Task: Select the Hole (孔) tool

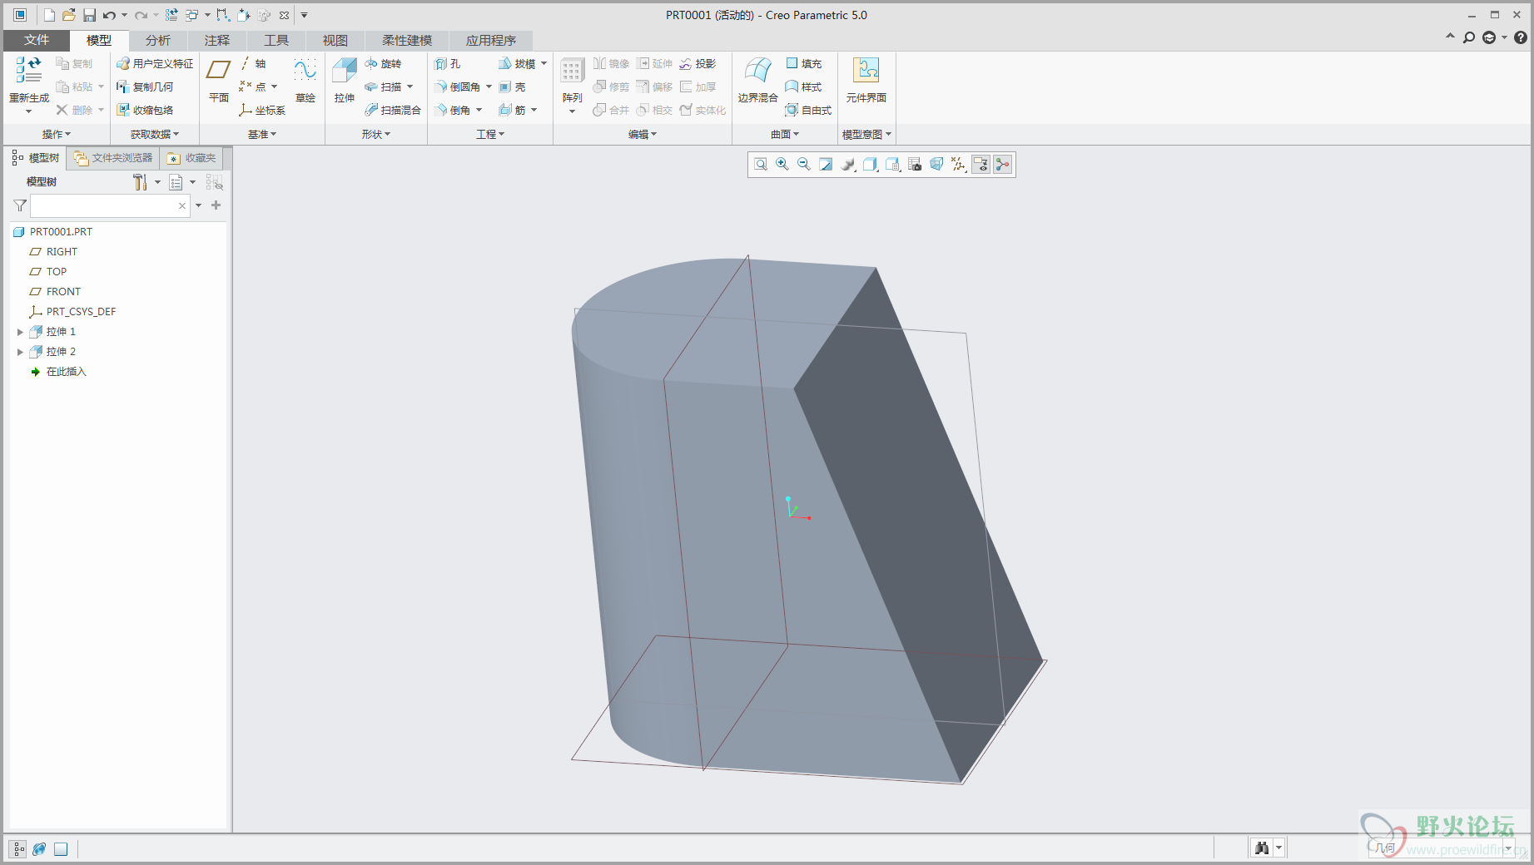Action: coord(448,63)
